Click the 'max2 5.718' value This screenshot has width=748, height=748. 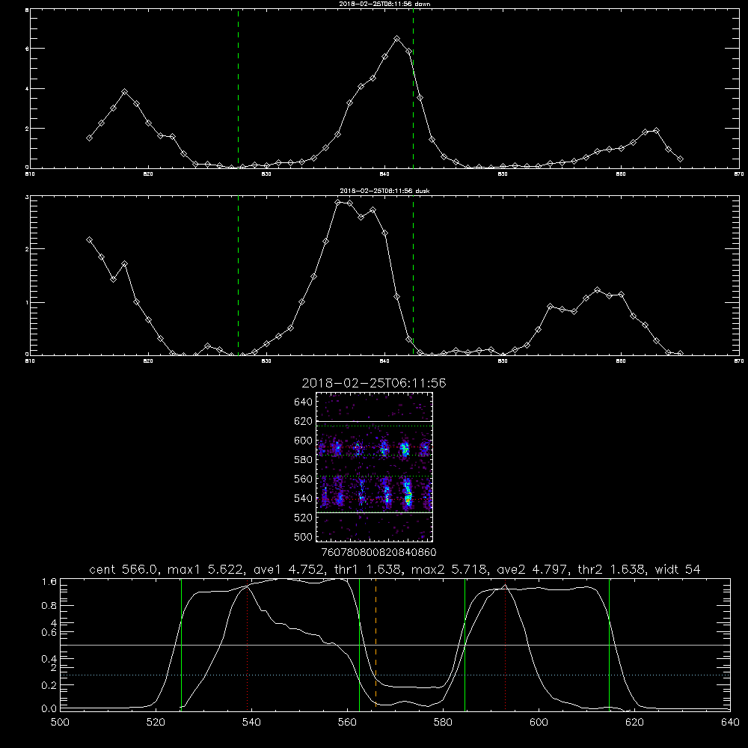[448, 569]
